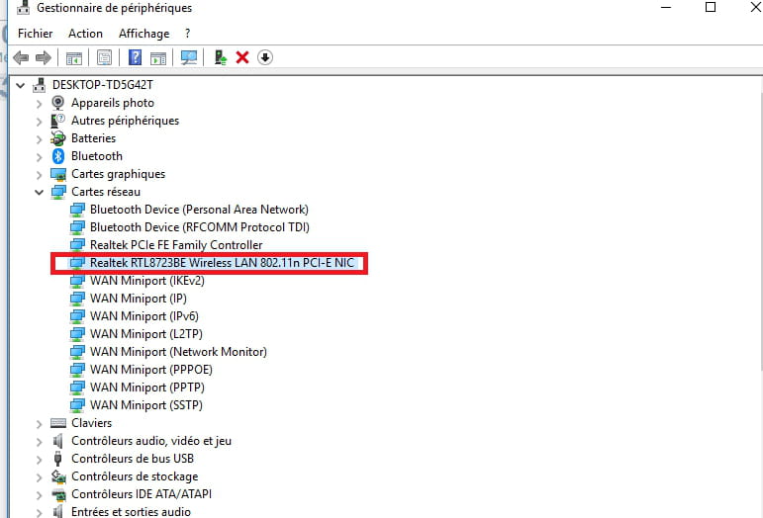This screenshot has height=518, width=763.
Task: Select the Batteries category icon
Action: [x=58, y=138]
